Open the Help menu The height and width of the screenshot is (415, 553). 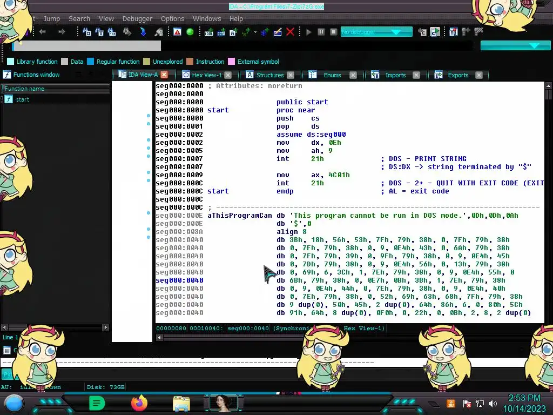click(x=236, y=19)
